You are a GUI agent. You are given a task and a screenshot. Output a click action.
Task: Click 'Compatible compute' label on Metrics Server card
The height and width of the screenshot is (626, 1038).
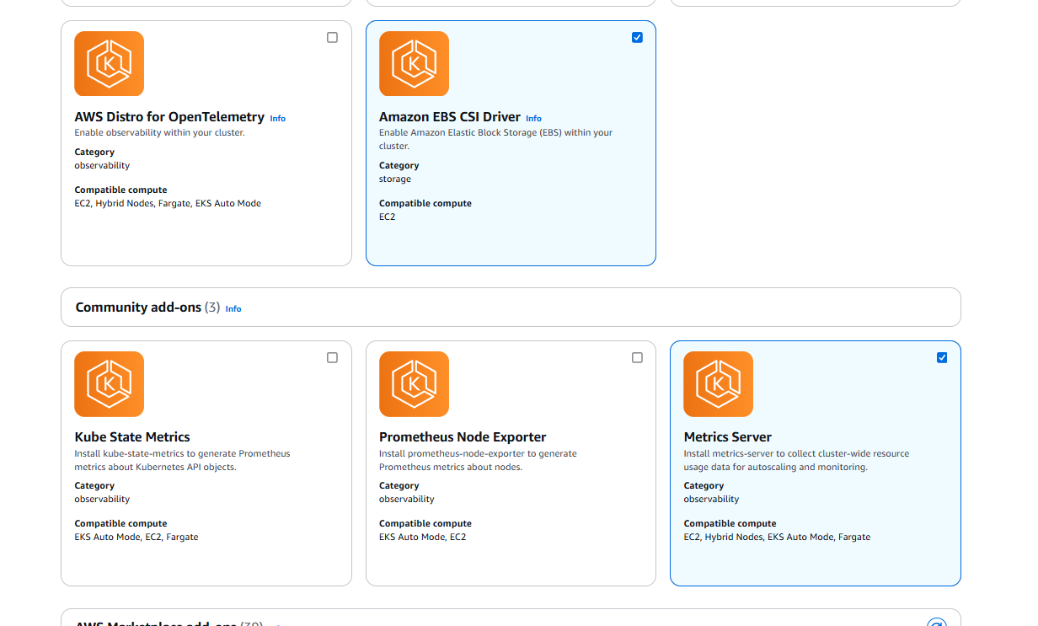730,524
